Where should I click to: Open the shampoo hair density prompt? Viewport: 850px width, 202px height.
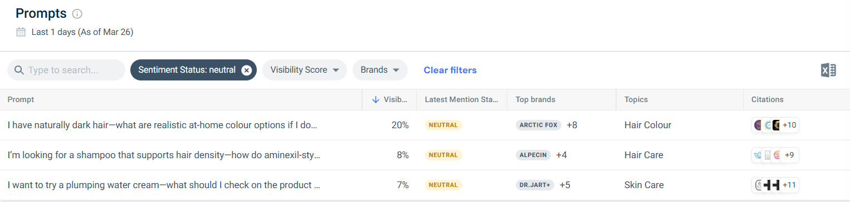click(164, 155)
